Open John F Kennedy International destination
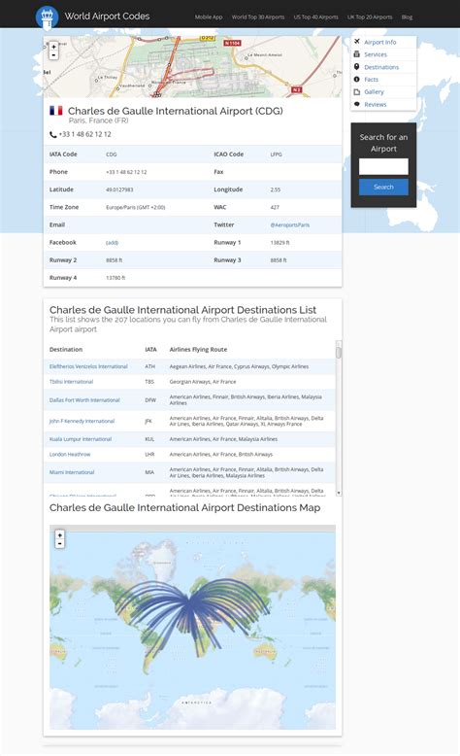This screenshot has width=460, height=756. pos(82,422)
